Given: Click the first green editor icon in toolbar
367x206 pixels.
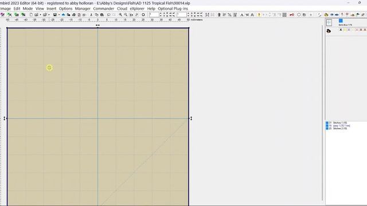Looking at the screenshot, I should point(9,15).
